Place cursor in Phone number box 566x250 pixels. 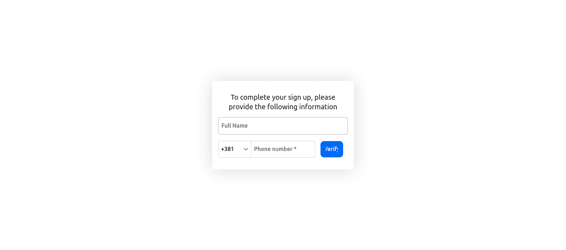(x=283, y=149)
